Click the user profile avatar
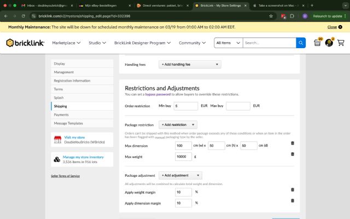The image size is (350, 219). coord(329,43)
